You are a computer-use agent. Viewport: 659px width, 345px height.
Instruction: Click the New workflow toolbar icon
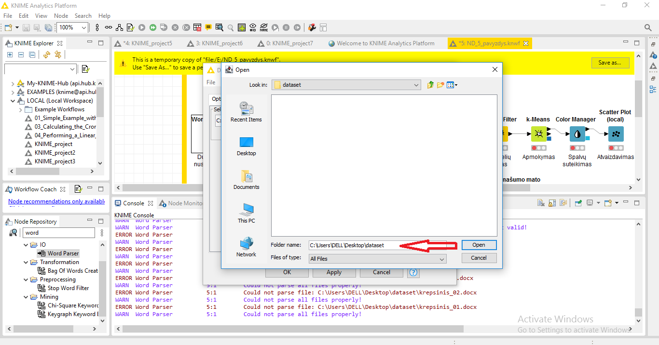tap(9, 27)
